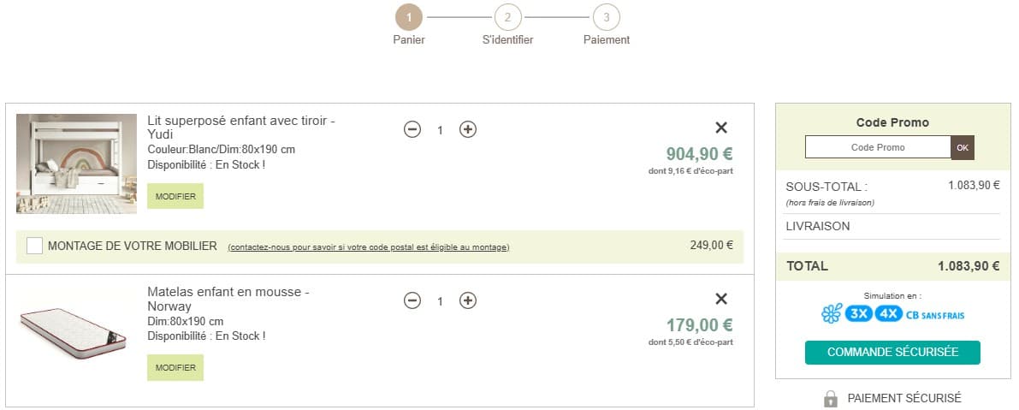Open the contactez-nous assembly eligibility link
The height and width of the screenshot is (410, 1019).
[x=369, y=247]
